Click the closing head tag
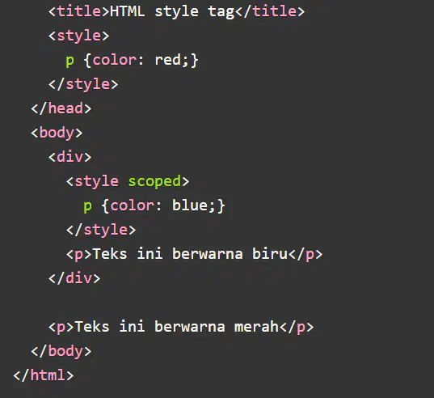The image size is (434, 398). pyautogui.click(x=61, y=108)
